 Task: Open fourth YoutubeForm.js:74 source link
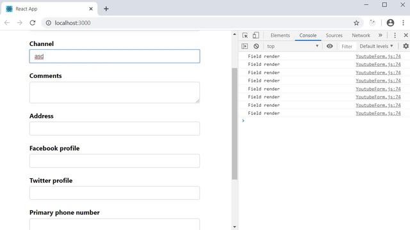[x=378, y=80]
